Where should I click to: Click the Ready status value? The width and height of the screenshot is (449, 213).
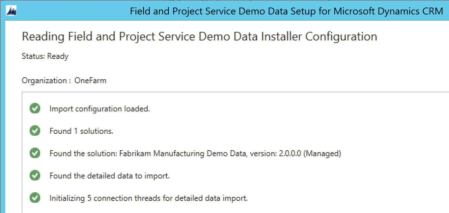[x=58, y=56]
